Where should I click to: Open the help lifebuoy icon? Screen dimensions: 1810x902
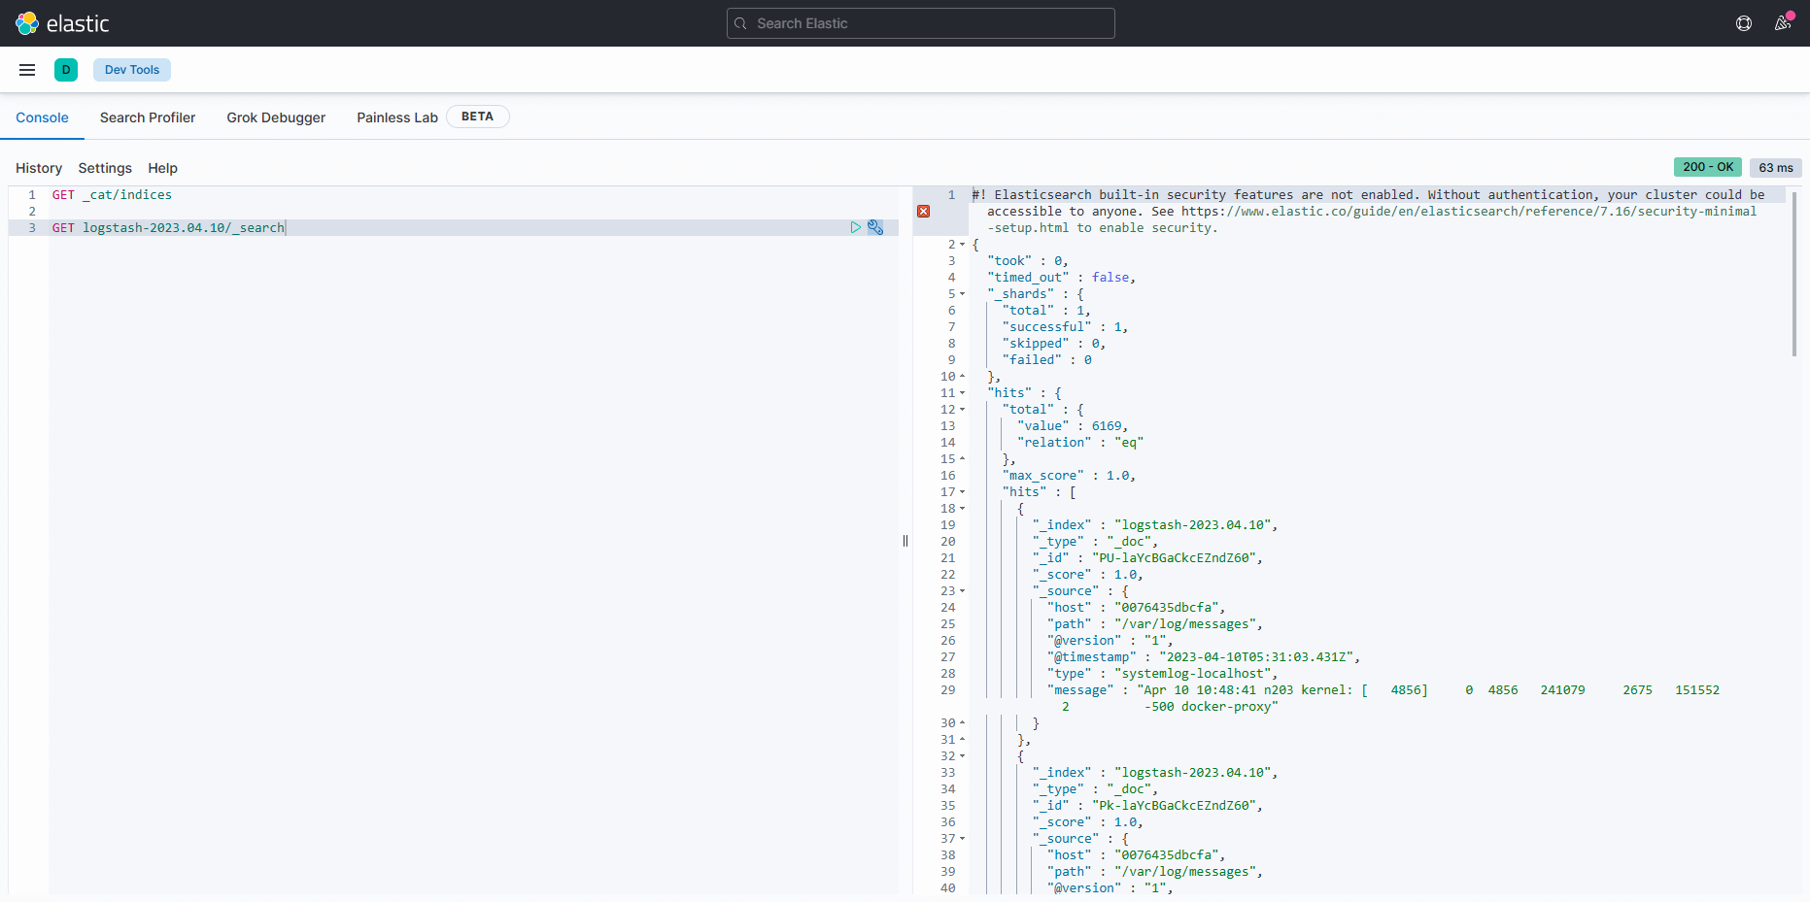pyautogui.click(x=1744, y=23)
